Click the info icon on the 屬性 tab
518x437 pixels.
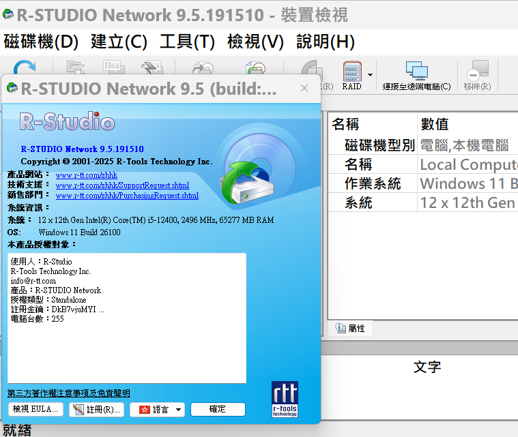[x=341, y=328]
